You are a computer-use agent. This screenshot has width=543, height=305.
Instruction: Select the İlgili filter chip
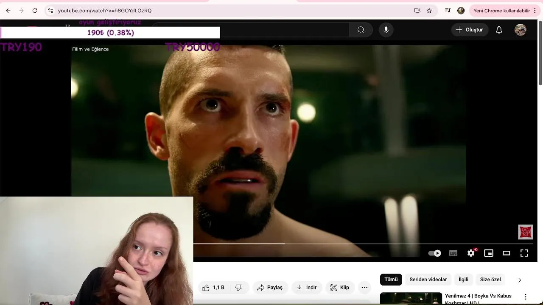[463, 280]
